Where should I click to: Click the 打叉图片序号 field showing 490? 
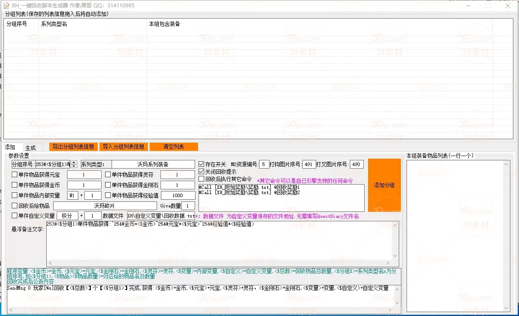(357, 164)
